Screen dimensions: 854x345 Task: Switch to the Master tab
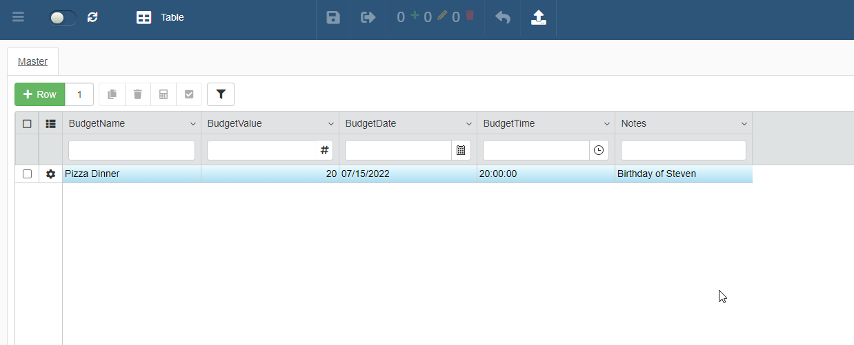click(32, 61)
